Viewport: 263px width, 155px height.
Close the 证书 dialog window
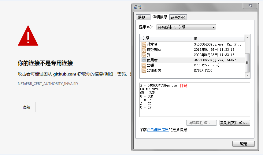251,7
